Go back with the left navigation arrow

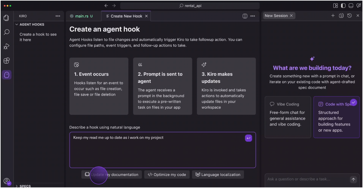coord(106,6)
